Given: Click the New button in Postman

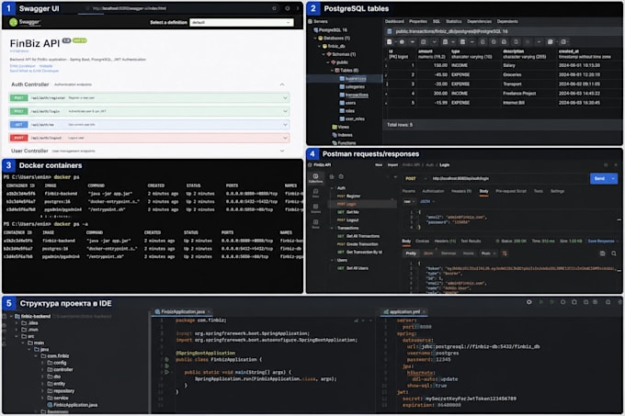Looking at the screenshot, I should coord(379,165).
